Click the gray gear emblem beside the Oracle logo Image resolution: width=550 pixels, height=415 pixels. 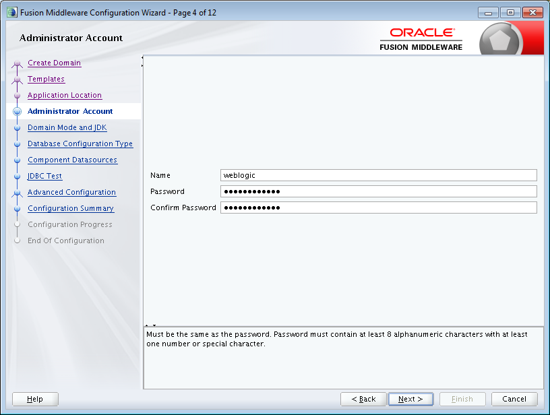tap(499, 38)
